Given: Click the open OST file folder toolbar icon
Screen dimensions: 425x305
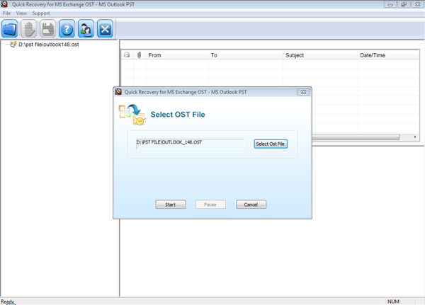Looking at the screenshot, I should pos(9,28).
